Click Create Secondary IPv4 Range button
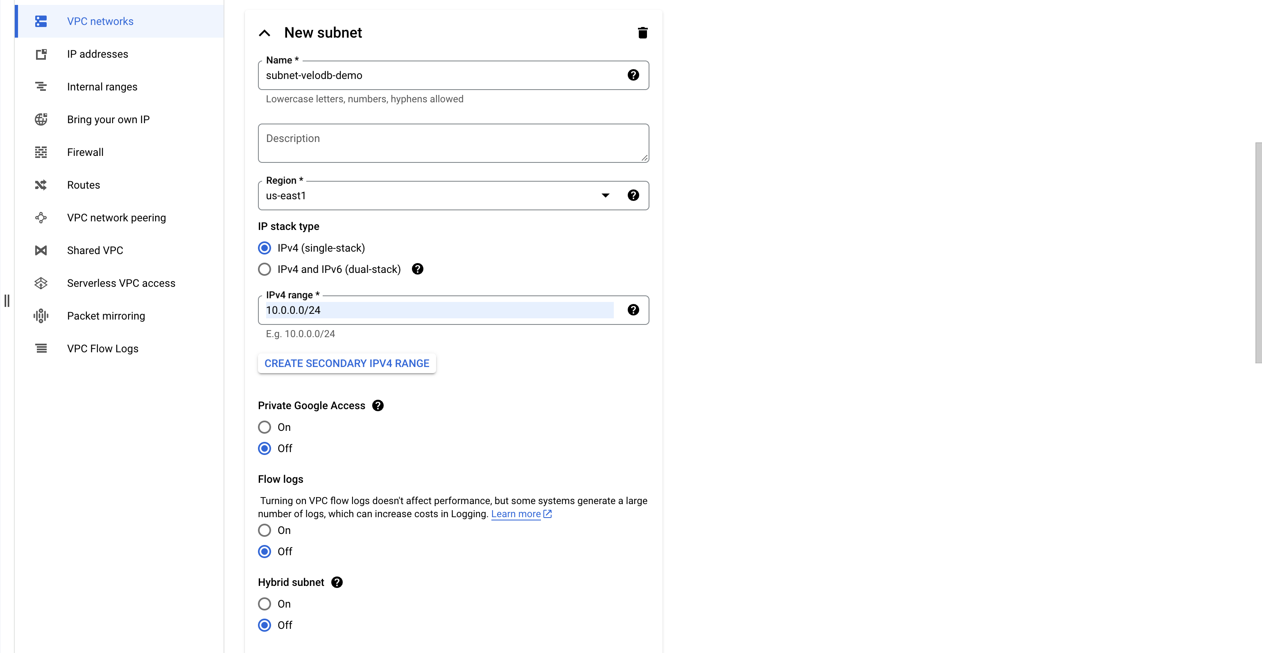Image resolution: width=1262 pixels, height=653 pixels. click(x=347, y=364)
